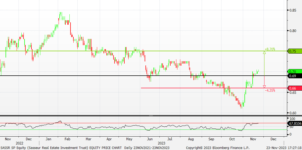The height and width of the screenshot is (150, 302).
Task: Click the RSI axis value 50
Action: point(292,127)
